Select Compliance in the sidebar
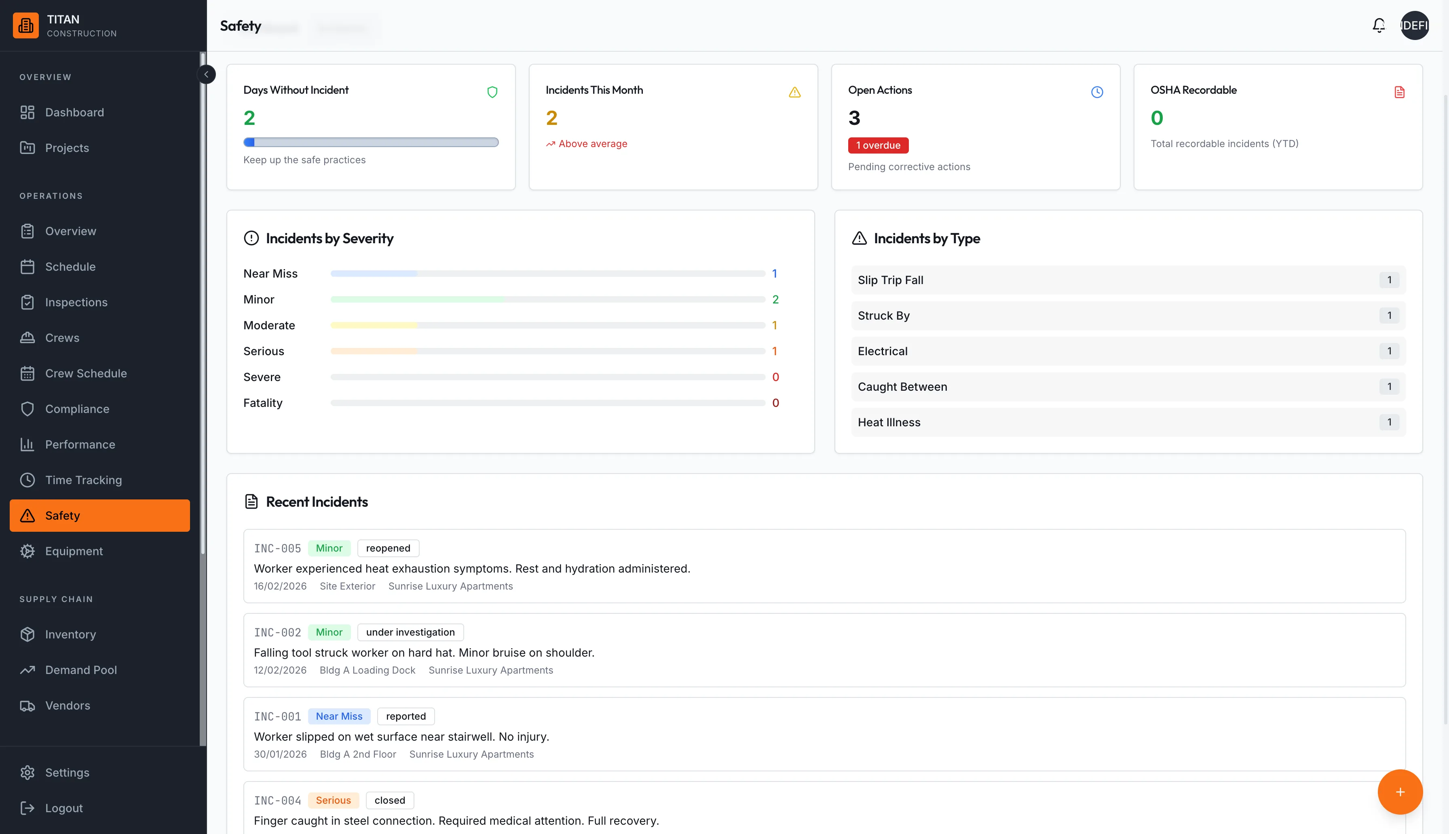This screenshot has height=834, width=1449. pos(100,409)
